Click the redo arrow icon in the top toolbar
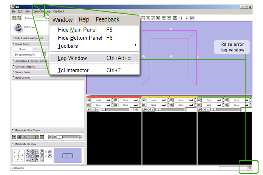Image resolution: width=263 pixels, height=175 pixels. pos(169,18)
